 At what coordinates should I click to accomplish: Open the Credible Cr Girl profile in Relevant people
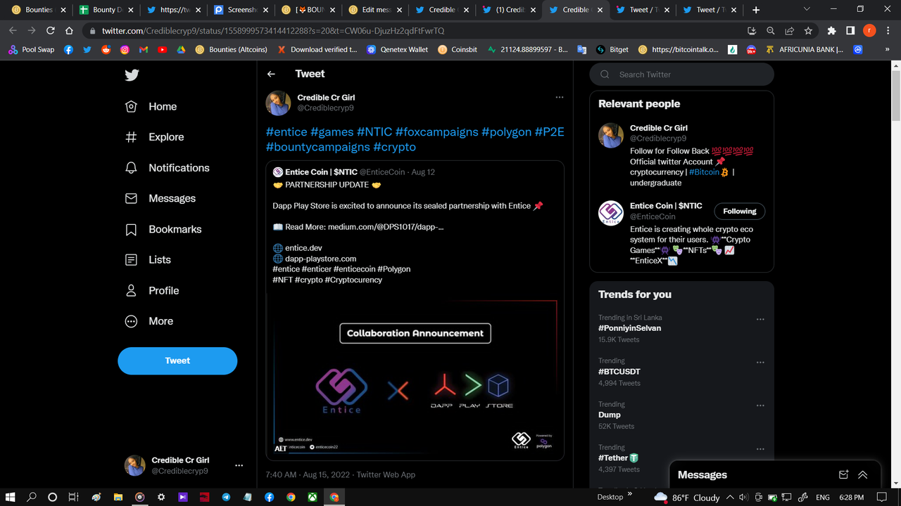coord(658,128)
